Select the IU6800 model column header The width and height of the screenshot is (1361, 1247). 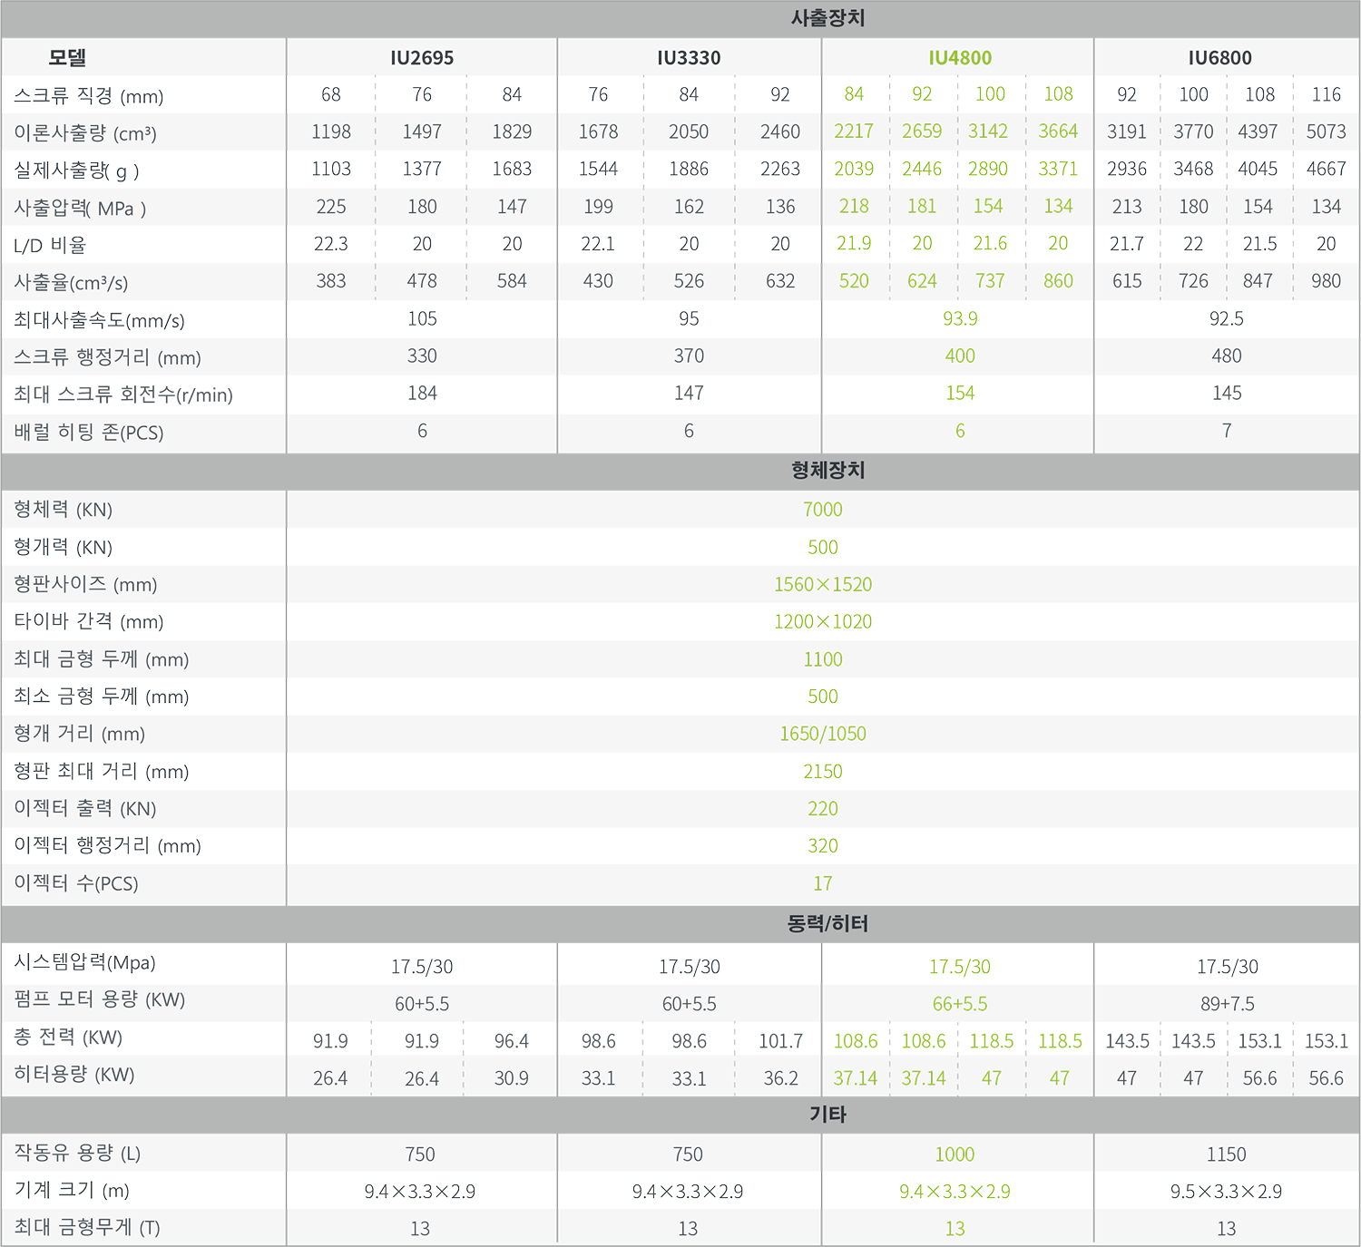click(1219, 58)
